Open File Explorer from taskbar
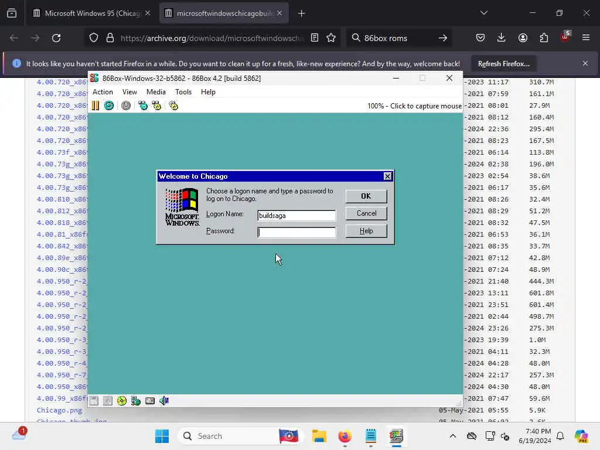 tap(319, 436)
